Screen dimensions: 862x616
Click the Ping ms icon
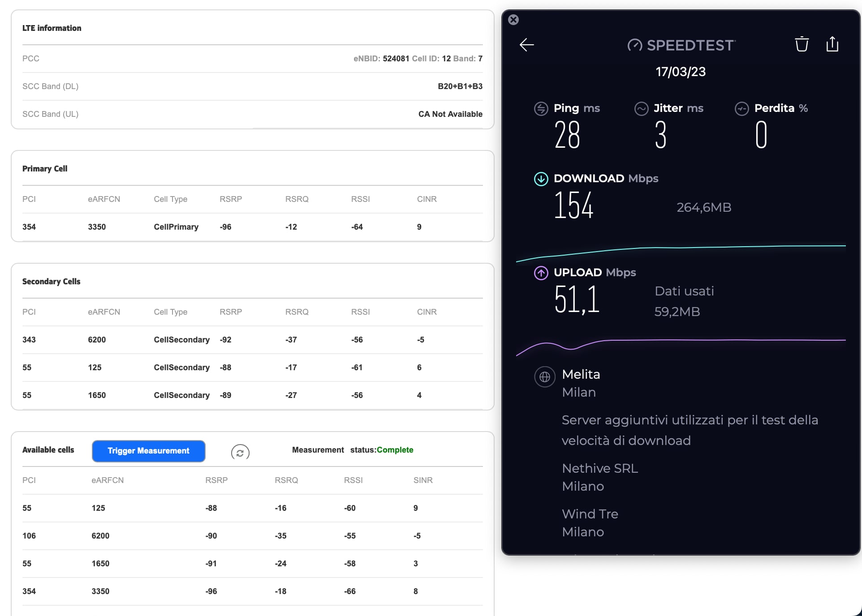(541, 108)
